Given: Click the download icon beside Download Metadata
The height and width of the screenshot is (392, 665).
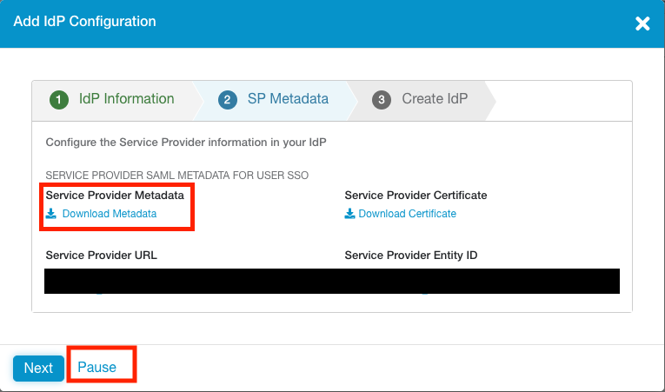Looking at the screenshot, I should click(51, 214).
